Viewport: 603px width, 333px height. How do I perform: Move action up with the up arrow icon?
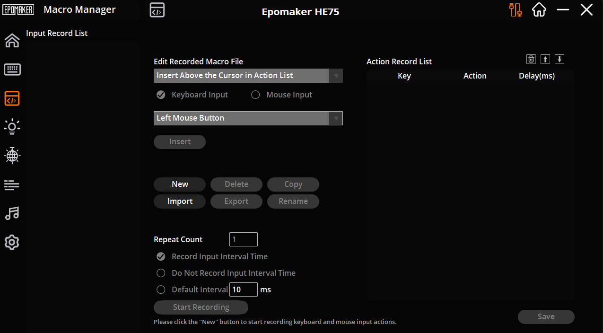click(x=545, y=59)
